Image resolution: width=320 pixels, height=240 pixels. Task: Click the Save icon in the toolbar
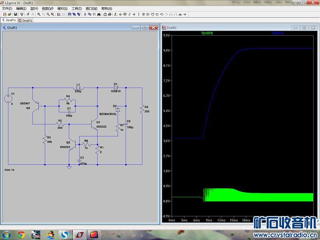(15, 14)
